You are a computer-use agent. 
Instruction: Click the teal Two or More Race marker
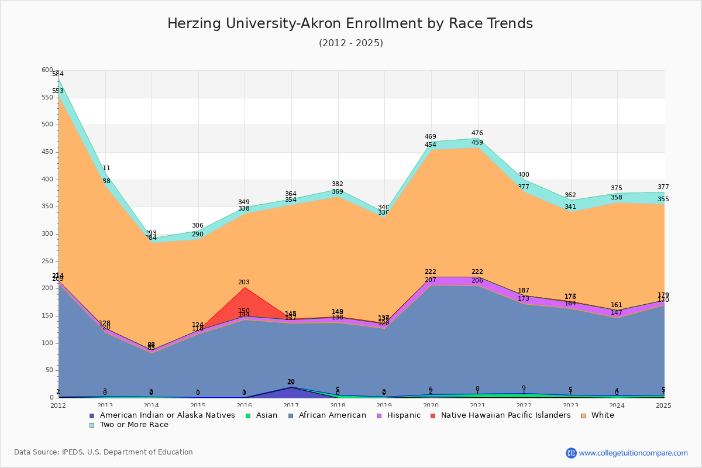92,425
